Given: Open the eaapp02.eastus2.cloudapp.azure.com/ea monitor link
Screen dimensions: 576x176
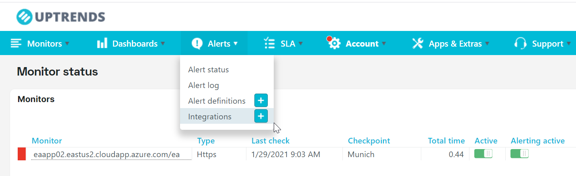Looking at the screenshot, I should pos(107,154).
